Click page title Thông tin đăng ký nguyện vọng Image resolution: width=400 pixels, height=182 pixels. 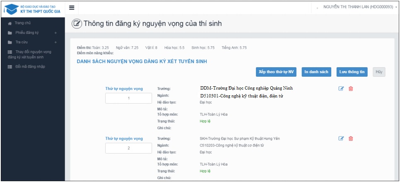pyautogui.click(x=153, y=24)
